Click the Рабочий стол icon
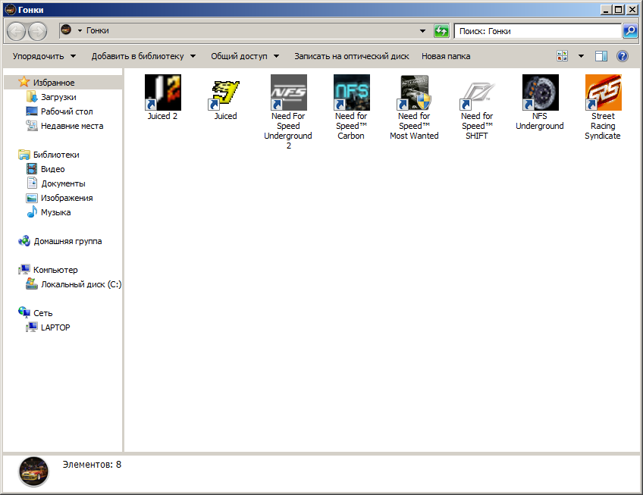This screenshot has width=643, height=495. [x=32, y=111]
